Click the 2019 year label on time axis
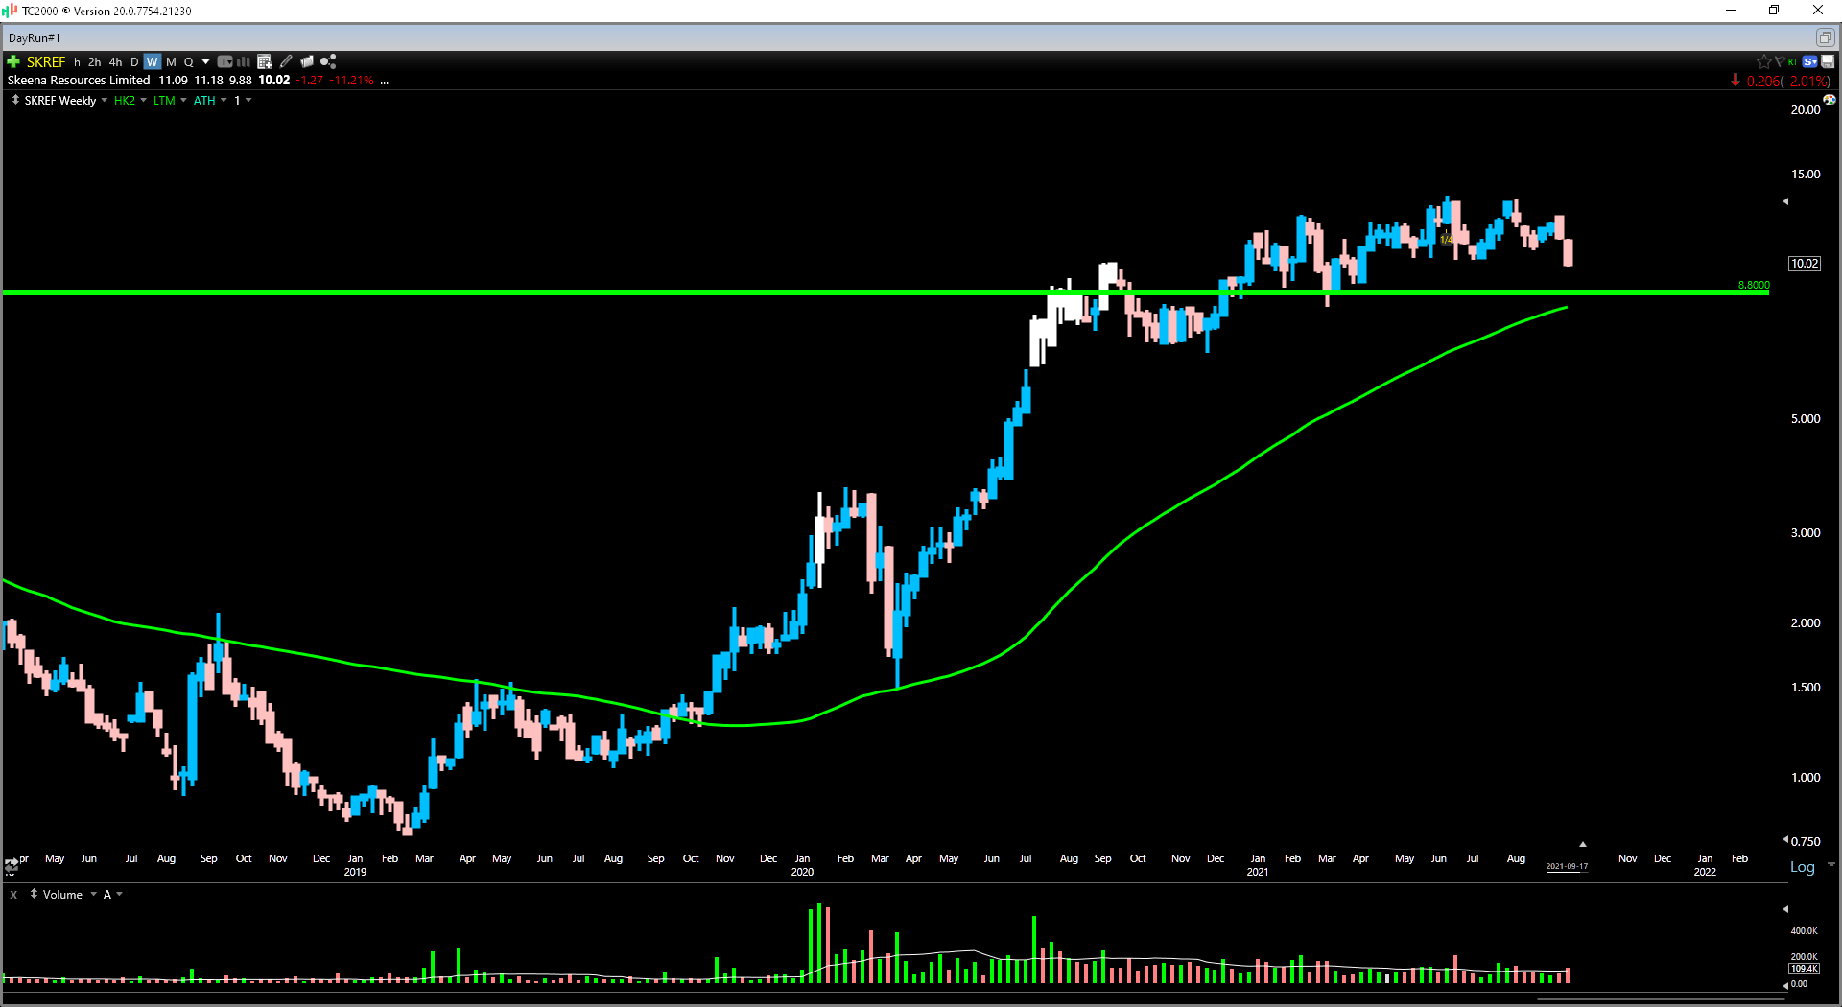1842x1007 pixels. (355, 872)
